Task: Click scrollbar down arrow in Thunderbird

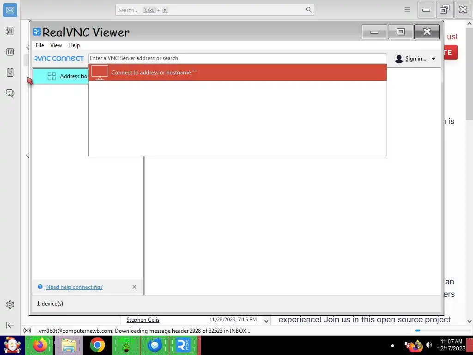Action: [x=469, y=321]
